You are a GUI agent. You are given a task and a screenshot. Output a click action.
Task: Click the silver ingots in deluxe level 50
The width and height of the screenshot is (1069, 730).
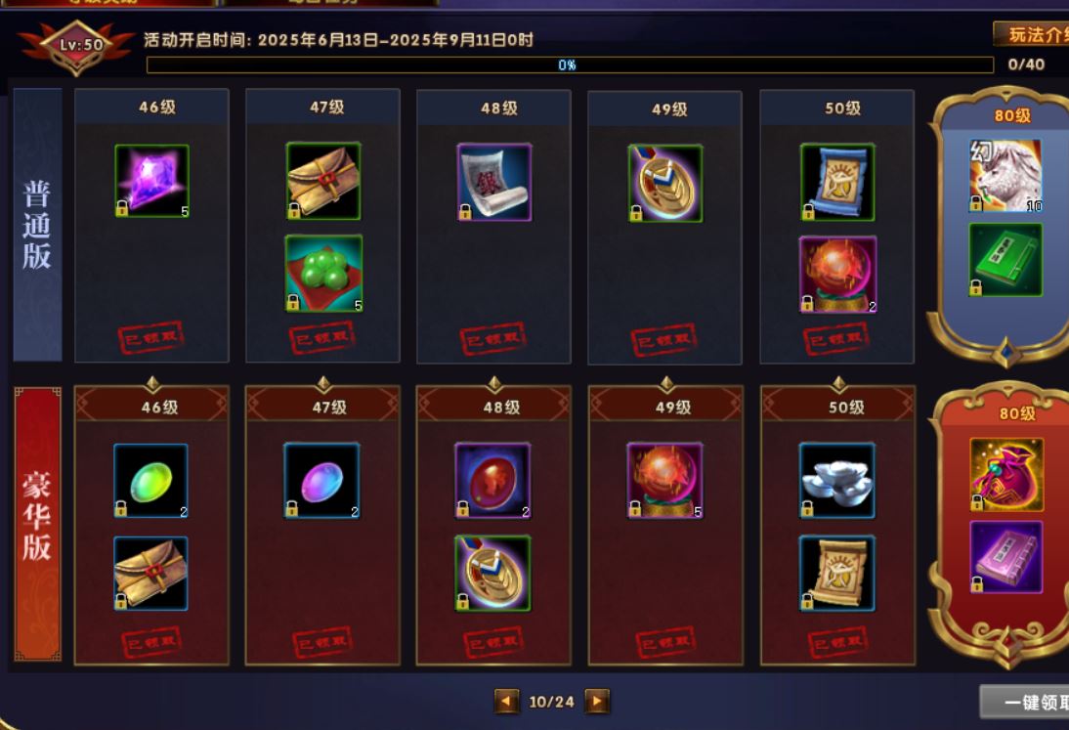tap(837, 481)
